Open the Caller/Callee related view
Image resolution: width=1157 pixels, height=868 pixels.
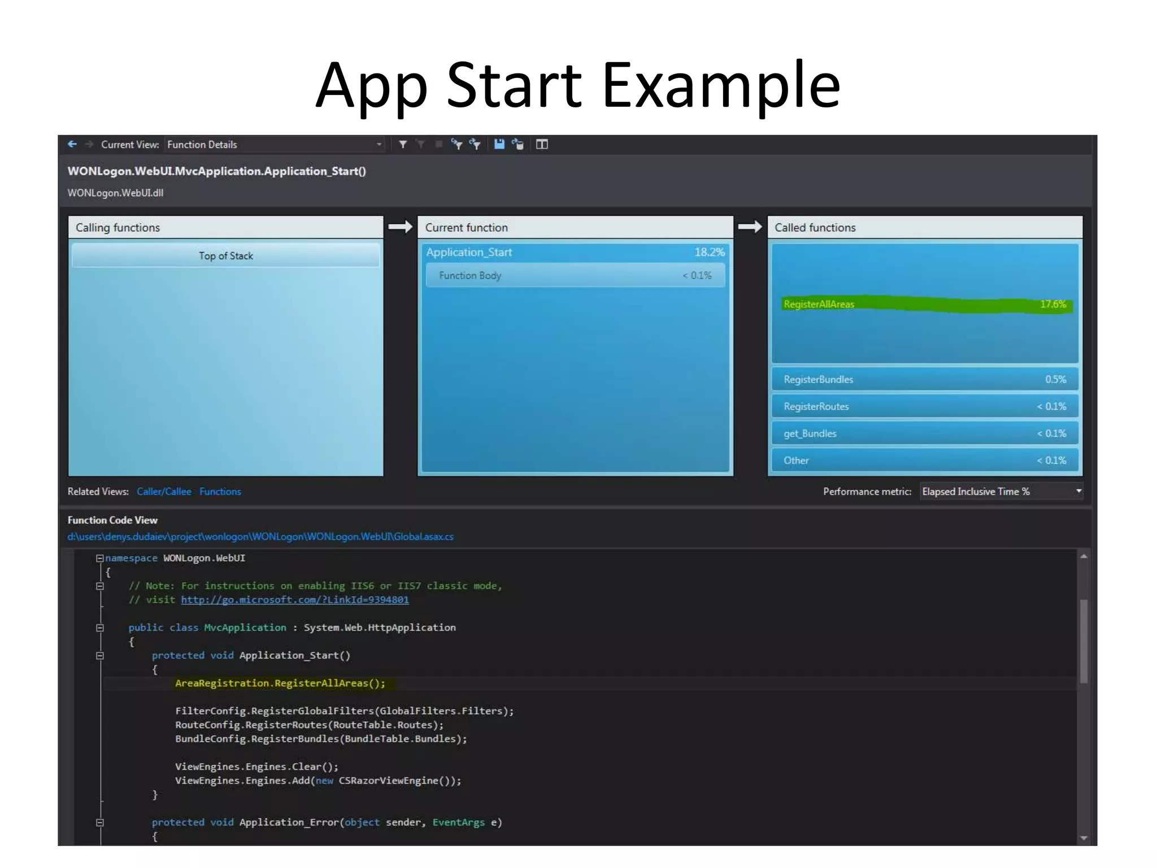coord(164,492)
